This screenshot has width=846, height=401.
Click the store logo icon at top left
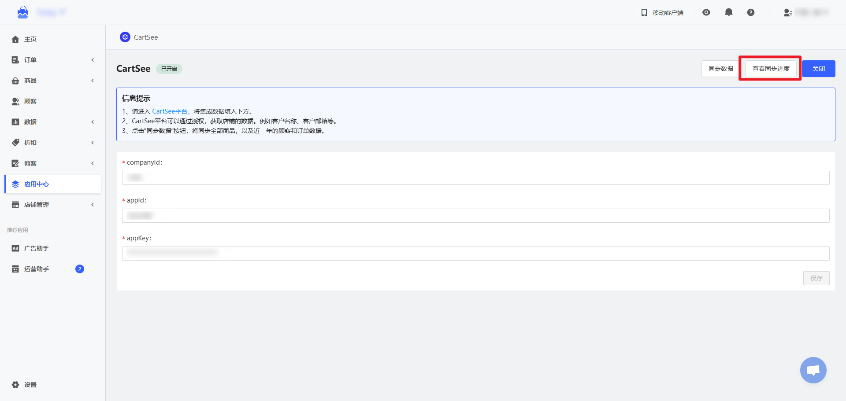[x=22, y=12]
